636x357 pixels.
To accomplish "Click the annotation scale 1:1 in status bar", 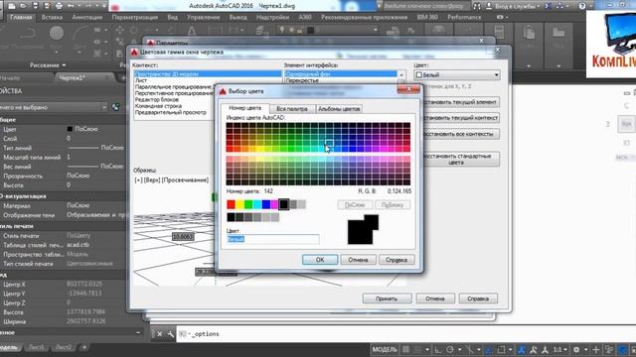I will click(558, 349).
